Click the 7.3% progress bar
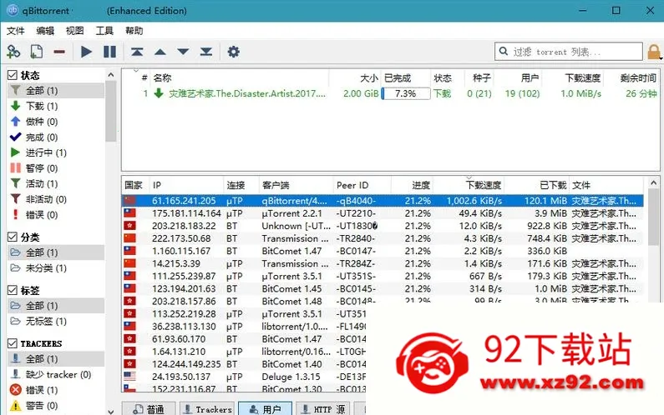The image size is (664, 415). pyautogui.click(x=406, y=93)
